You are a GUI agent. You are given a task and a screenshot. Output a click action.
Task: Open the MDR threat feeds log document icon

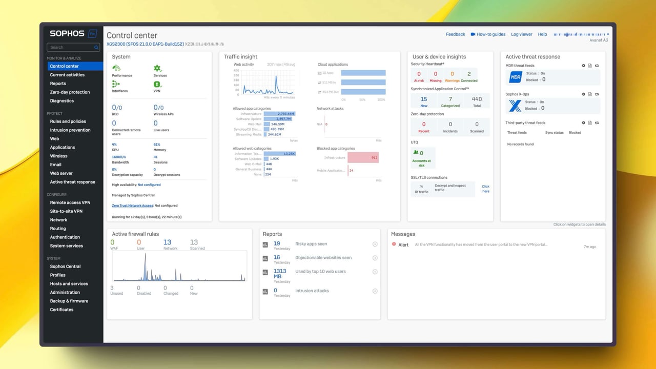click(x=590, y=66)
